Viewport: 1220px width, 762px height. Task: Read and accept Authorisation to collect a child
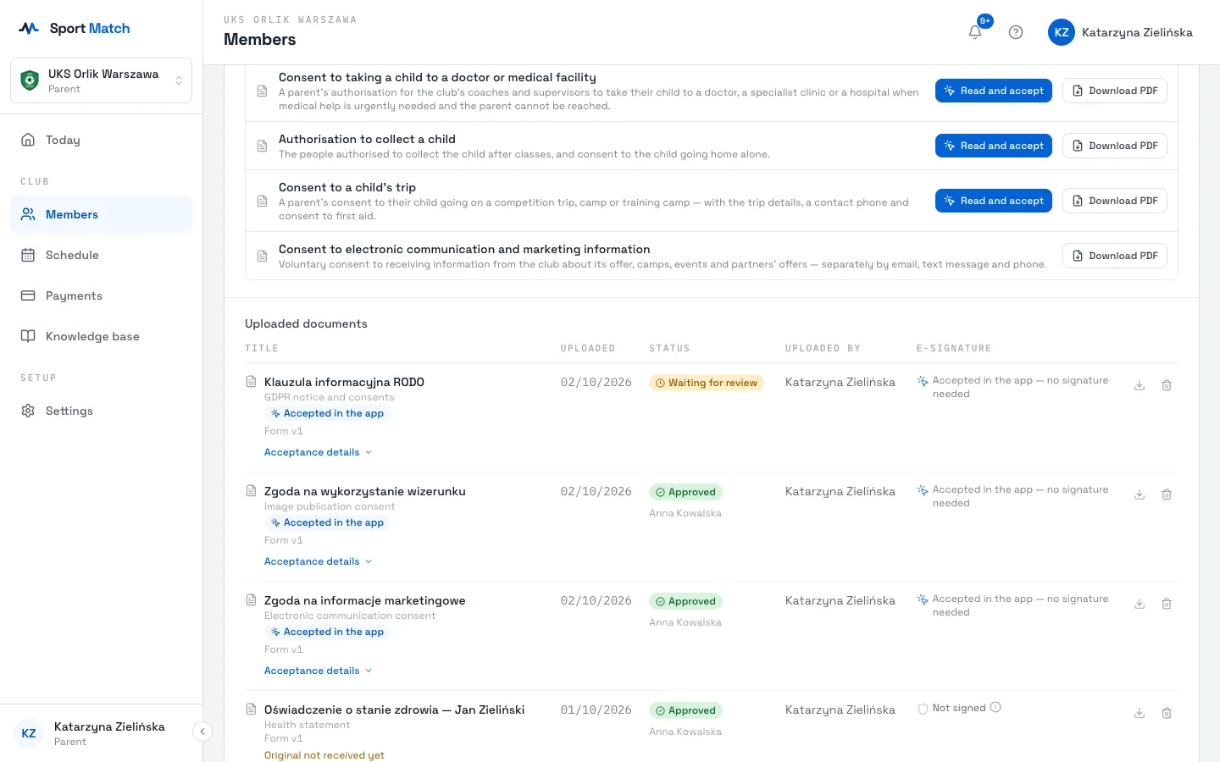coord(994,146)
